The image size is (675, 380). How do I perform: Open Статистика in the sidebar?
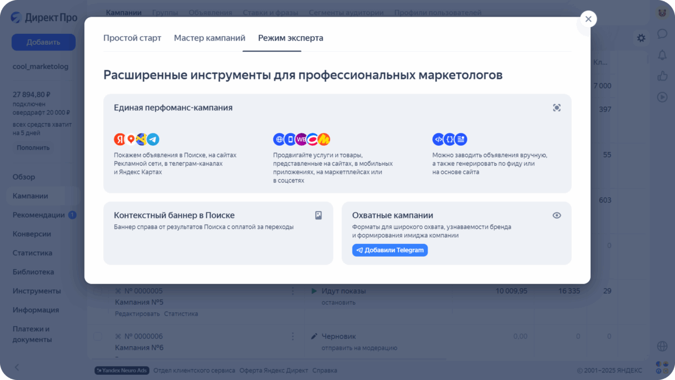pos(32,253)
